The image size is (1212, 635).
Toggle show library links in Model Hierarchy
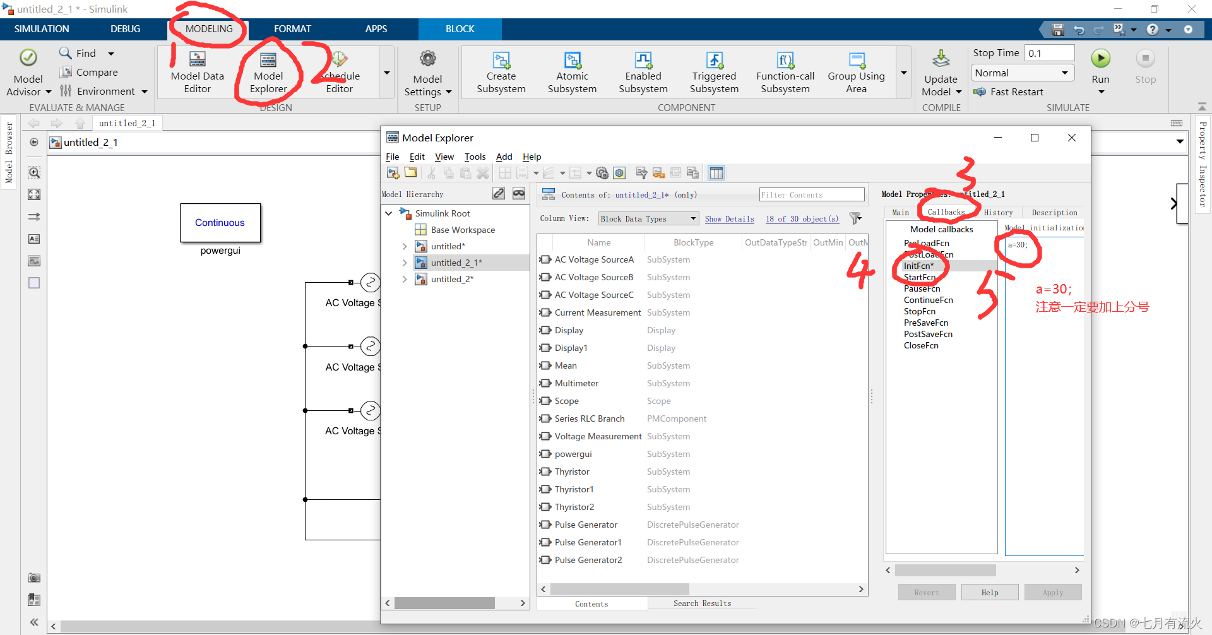tap(499, 194)
